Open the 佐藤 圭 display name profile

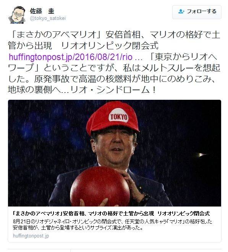[42, 11]
